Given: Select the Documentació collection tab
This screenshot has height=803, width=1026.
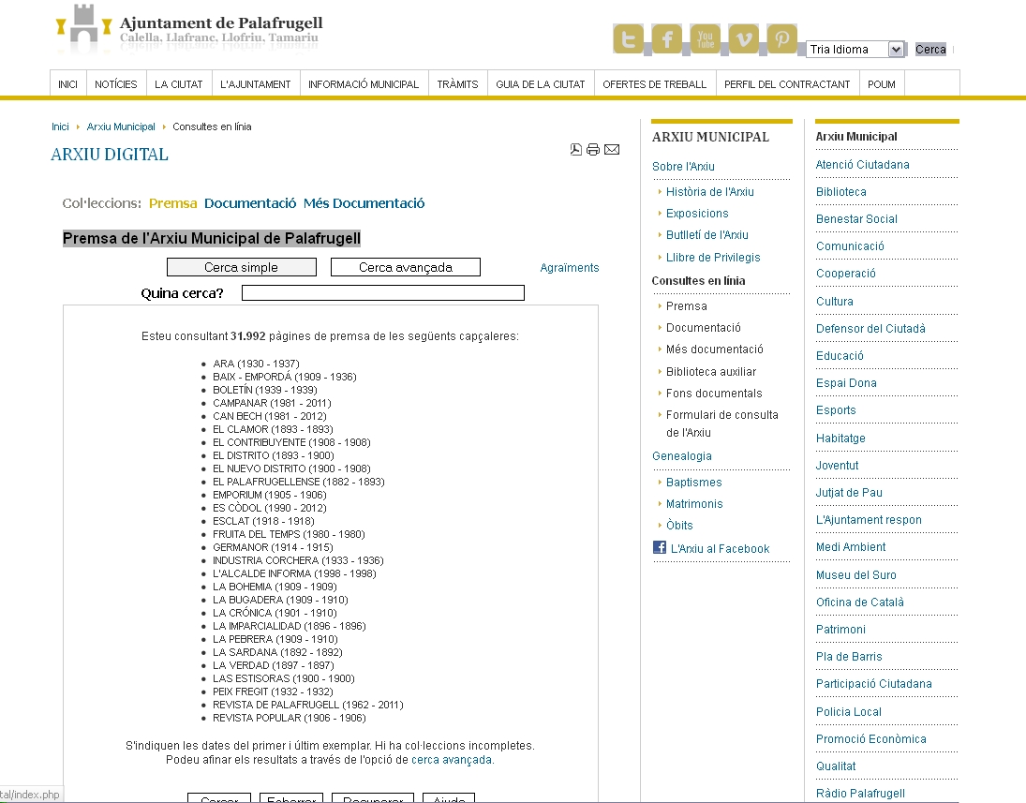Looking at the screenshot, I should [250, 203].
